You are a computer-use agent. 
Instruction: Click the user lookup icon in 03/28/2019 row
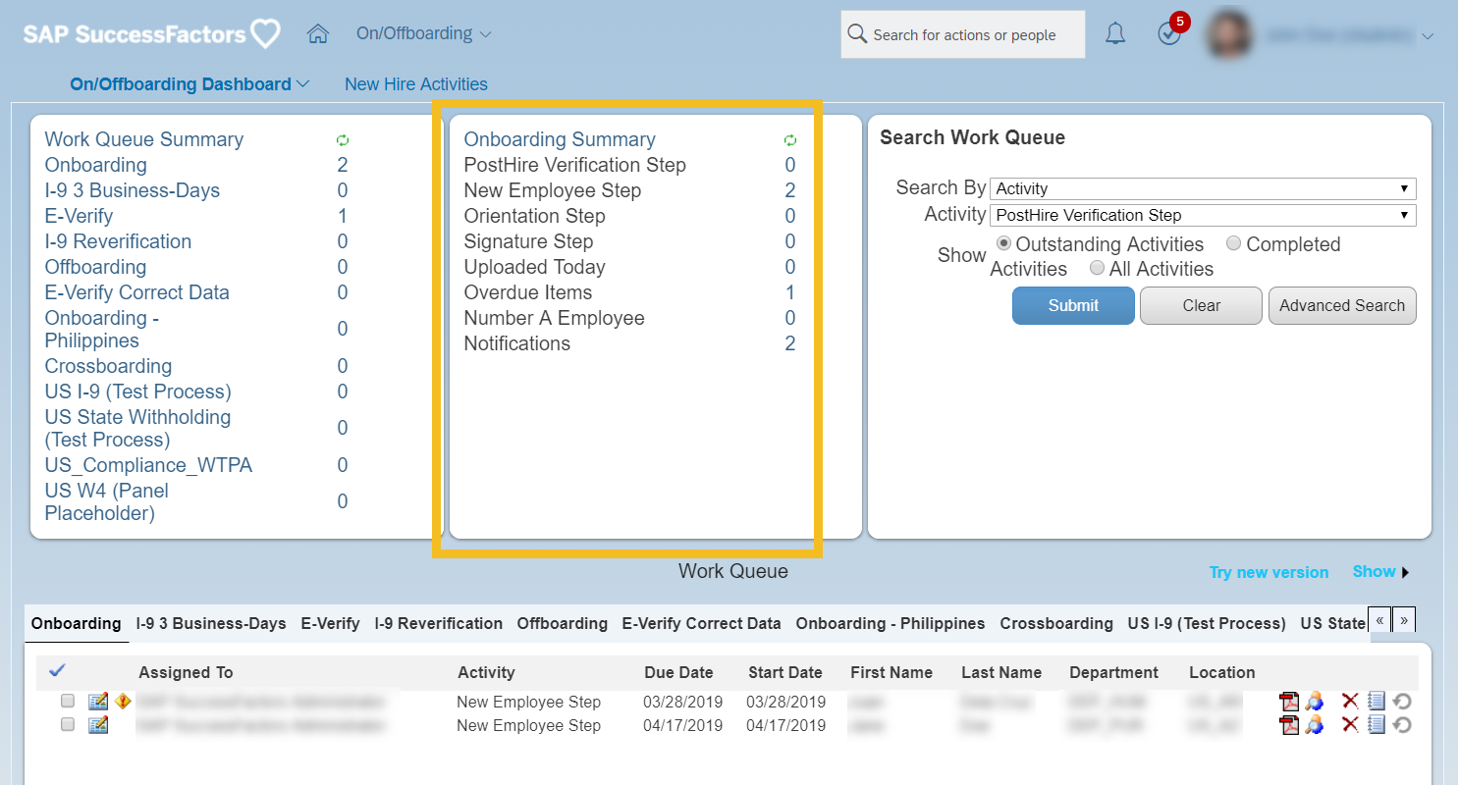[1315, 702]
